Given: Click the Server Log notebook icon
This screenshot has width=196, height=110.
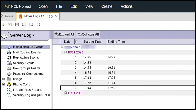Looking at the screenshot, I should tap(5, 36).
